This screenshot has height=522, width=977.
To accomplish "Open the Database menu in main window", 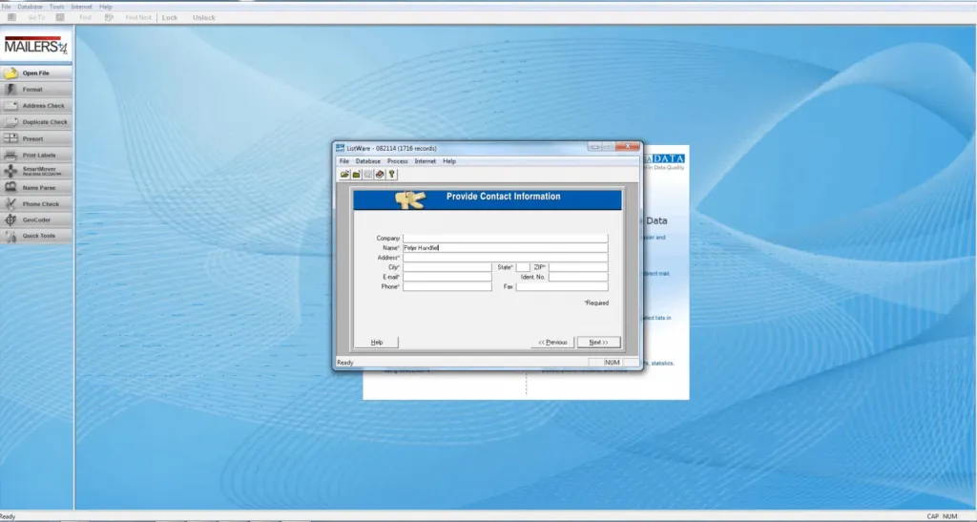I will click(30, 7).
